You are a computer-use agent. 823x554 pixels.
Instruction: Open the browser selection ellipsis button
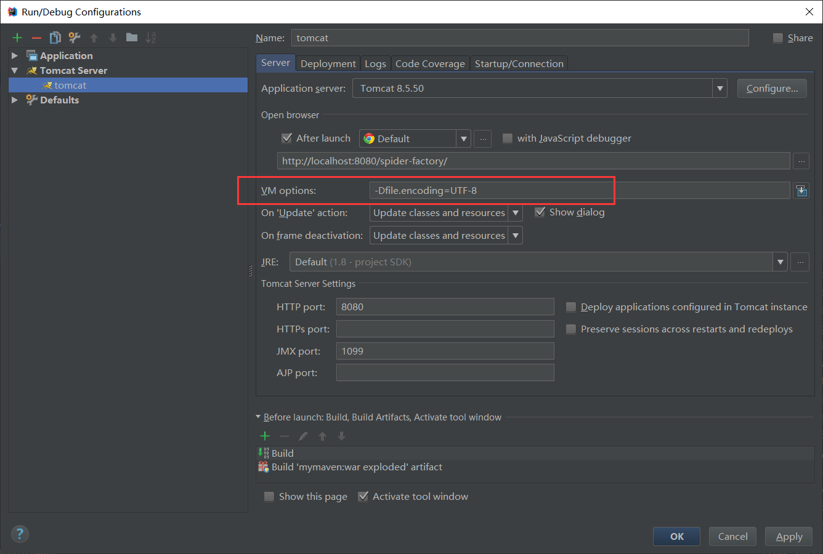click(483, 138)
